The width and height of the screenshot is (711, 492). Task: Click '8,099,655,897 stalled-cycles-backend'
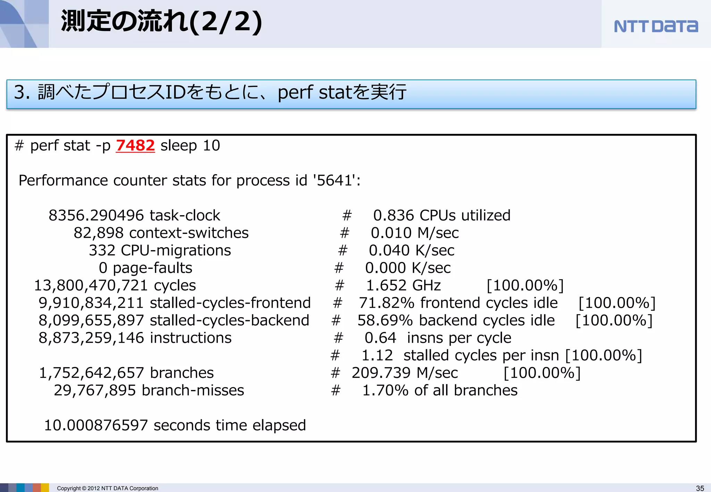click(174, 321)
